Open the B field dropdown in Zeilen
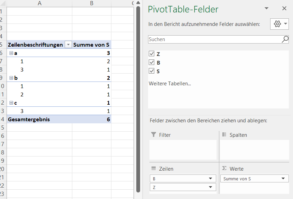The image size is (293, 199). coord(210,179)
